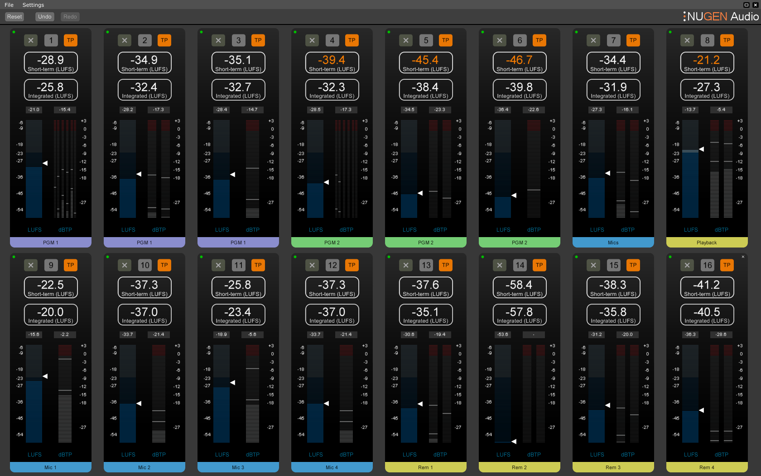The image size is (761, 476).
Task: Click the channel number badge 16
Action: click(x=707, y=265)
